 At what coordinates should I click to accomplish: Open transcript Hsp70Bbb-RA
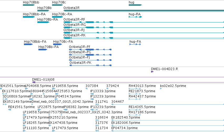pyautogui.click(x=34, y=14)
